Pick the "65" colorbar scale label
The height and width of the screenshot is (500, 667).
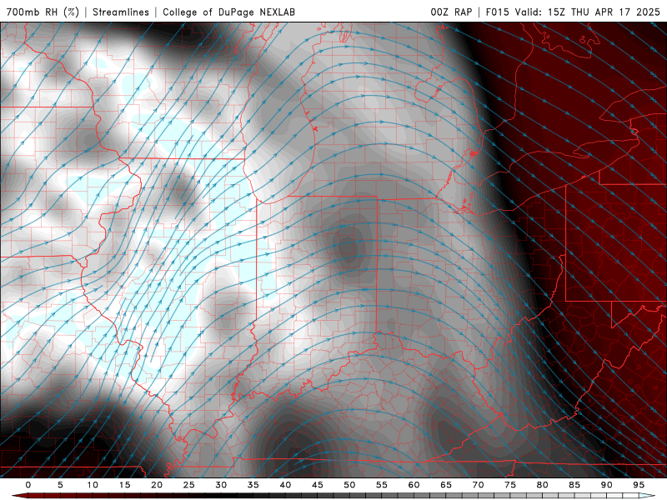tap(446, 485)
